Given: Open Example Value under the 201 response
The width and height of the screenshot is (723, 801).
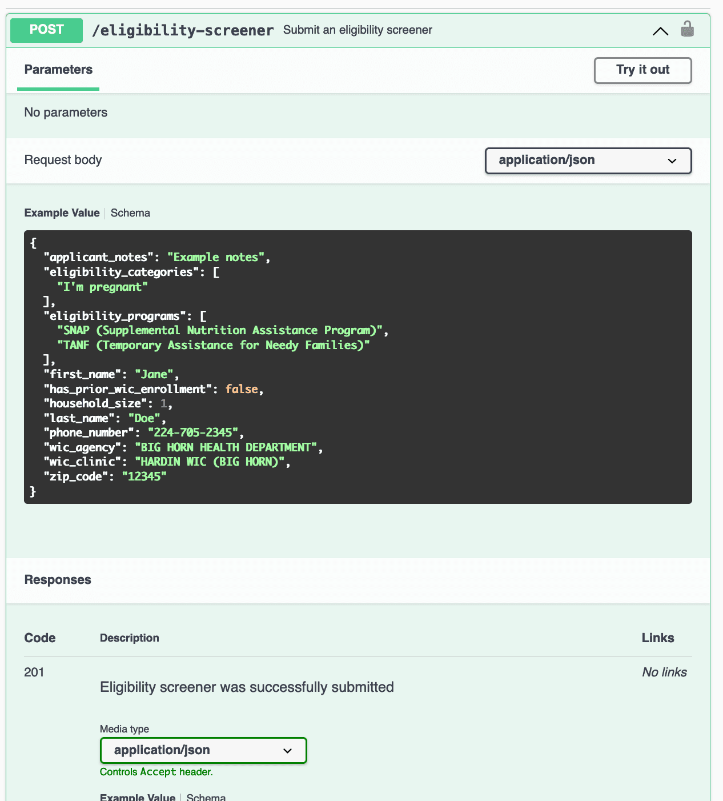Looking at the screenshot, I should (x=138, y=796).
